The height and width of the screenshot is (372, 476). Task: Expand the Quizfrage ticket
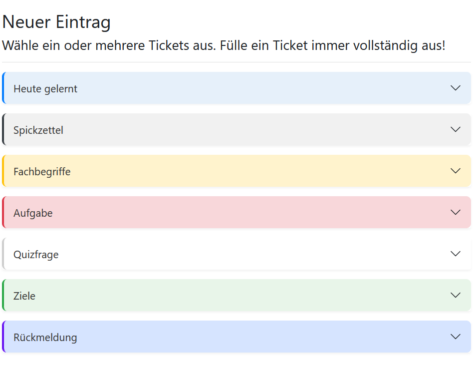[x=237, y=254]
